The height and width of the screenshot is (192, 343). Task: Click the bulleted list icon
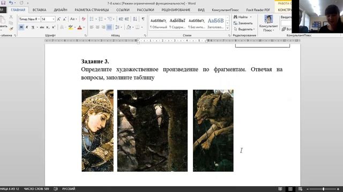[x=92, y=19]
